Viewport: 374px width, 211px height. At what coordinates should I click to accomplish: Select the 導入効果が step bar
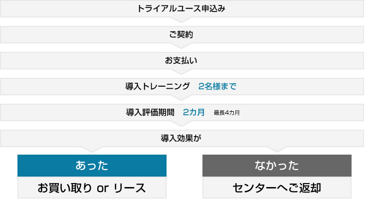tap(182, 138)
